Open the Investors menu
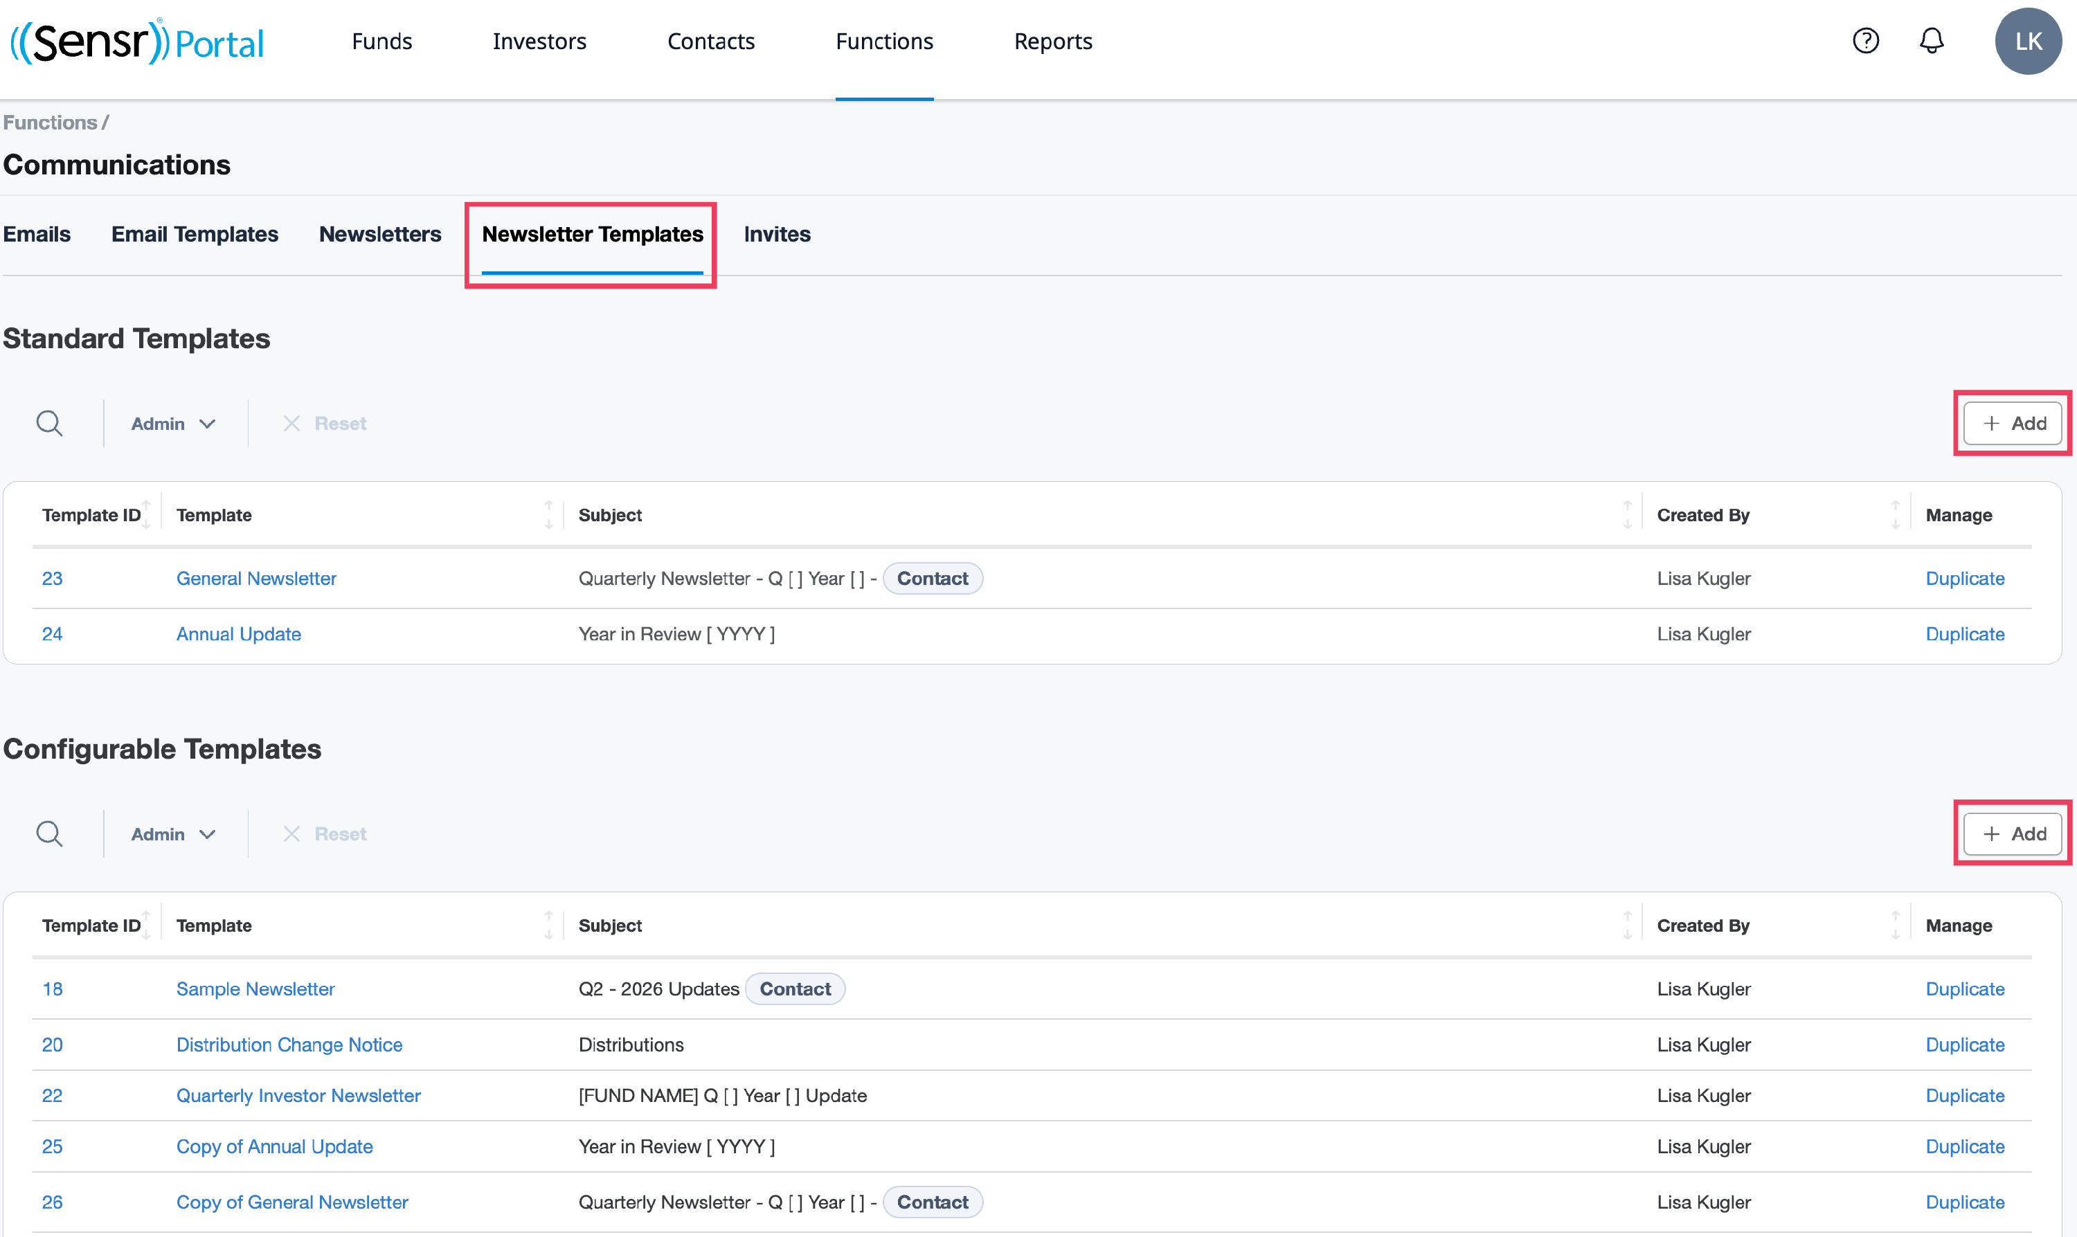Viewport: 2077px width, 1237px height. [539, 41]
